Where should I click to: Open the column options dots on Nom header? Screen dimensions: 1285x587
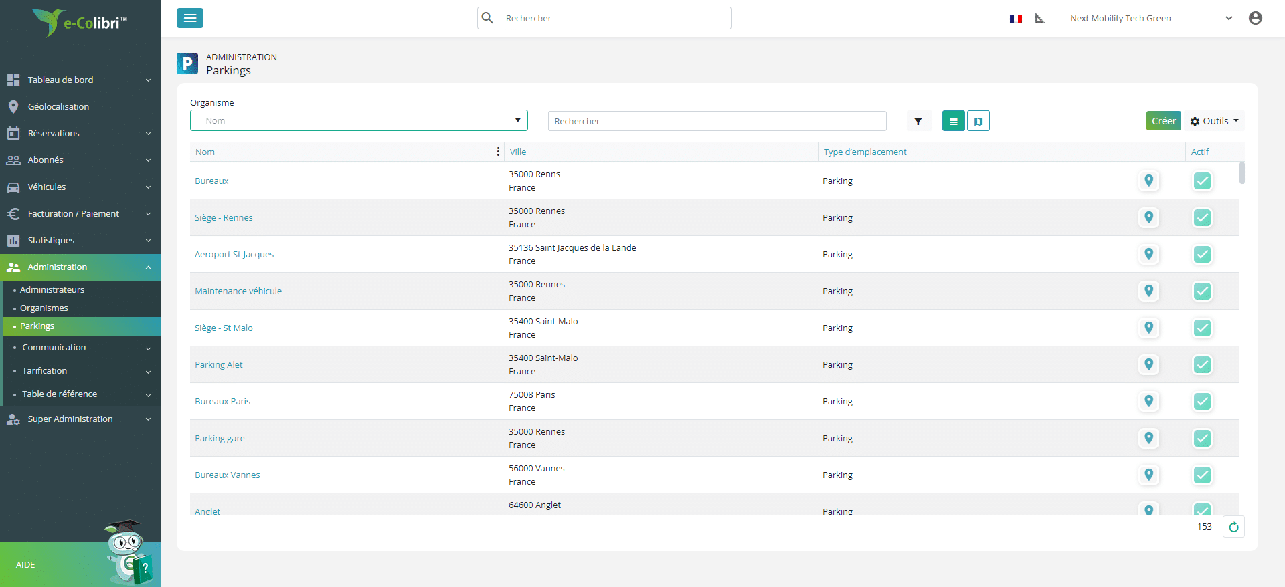498,152
